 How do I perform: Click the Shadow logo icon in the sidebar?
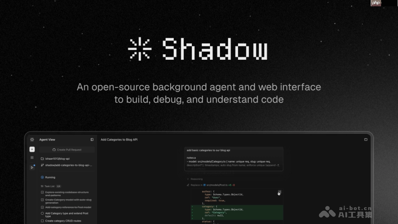pos(32,139)
